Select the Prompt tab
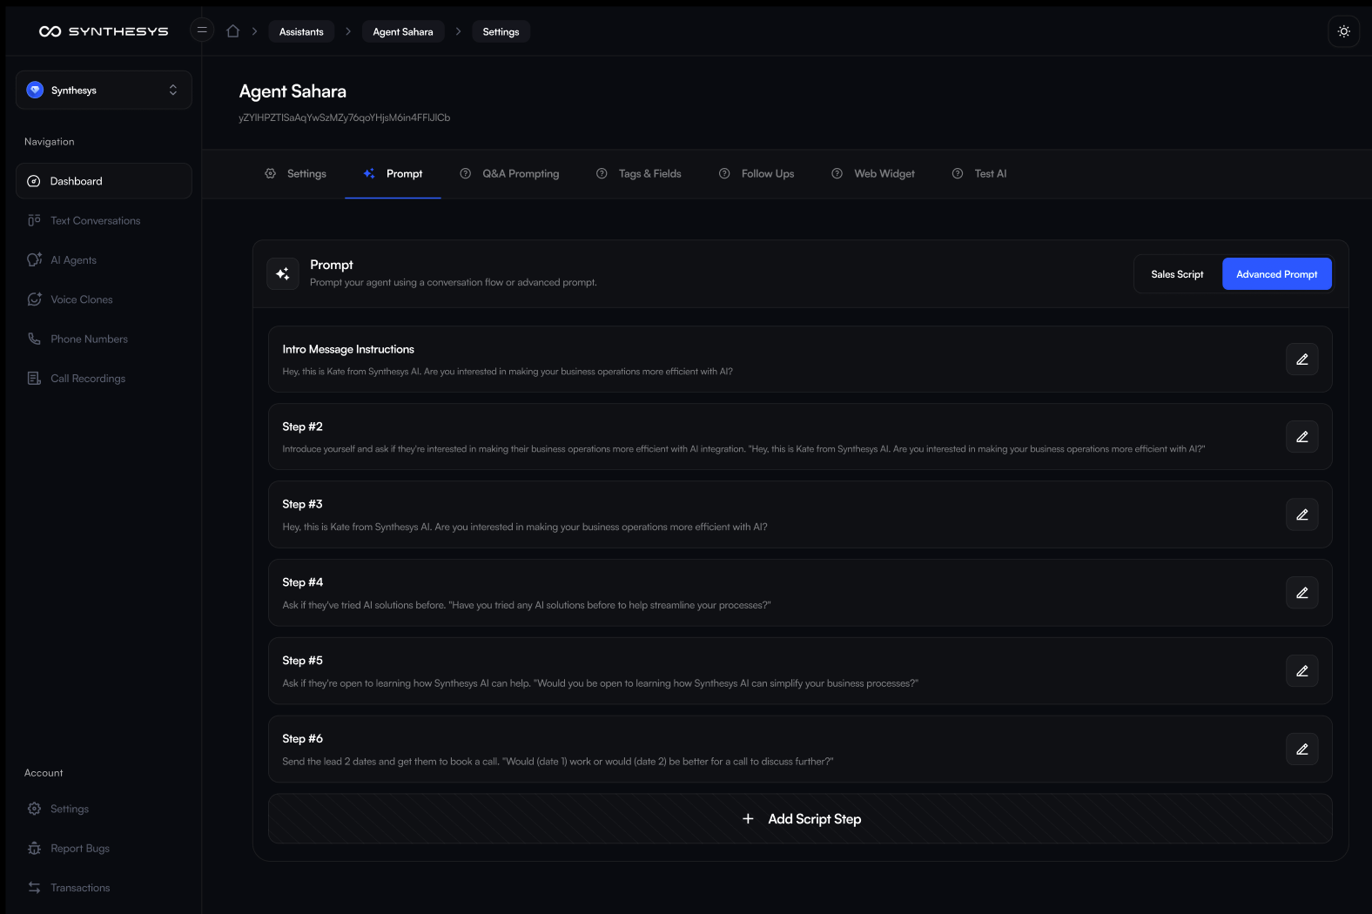This screenshot has height=914, width=1372. point(393,173)
